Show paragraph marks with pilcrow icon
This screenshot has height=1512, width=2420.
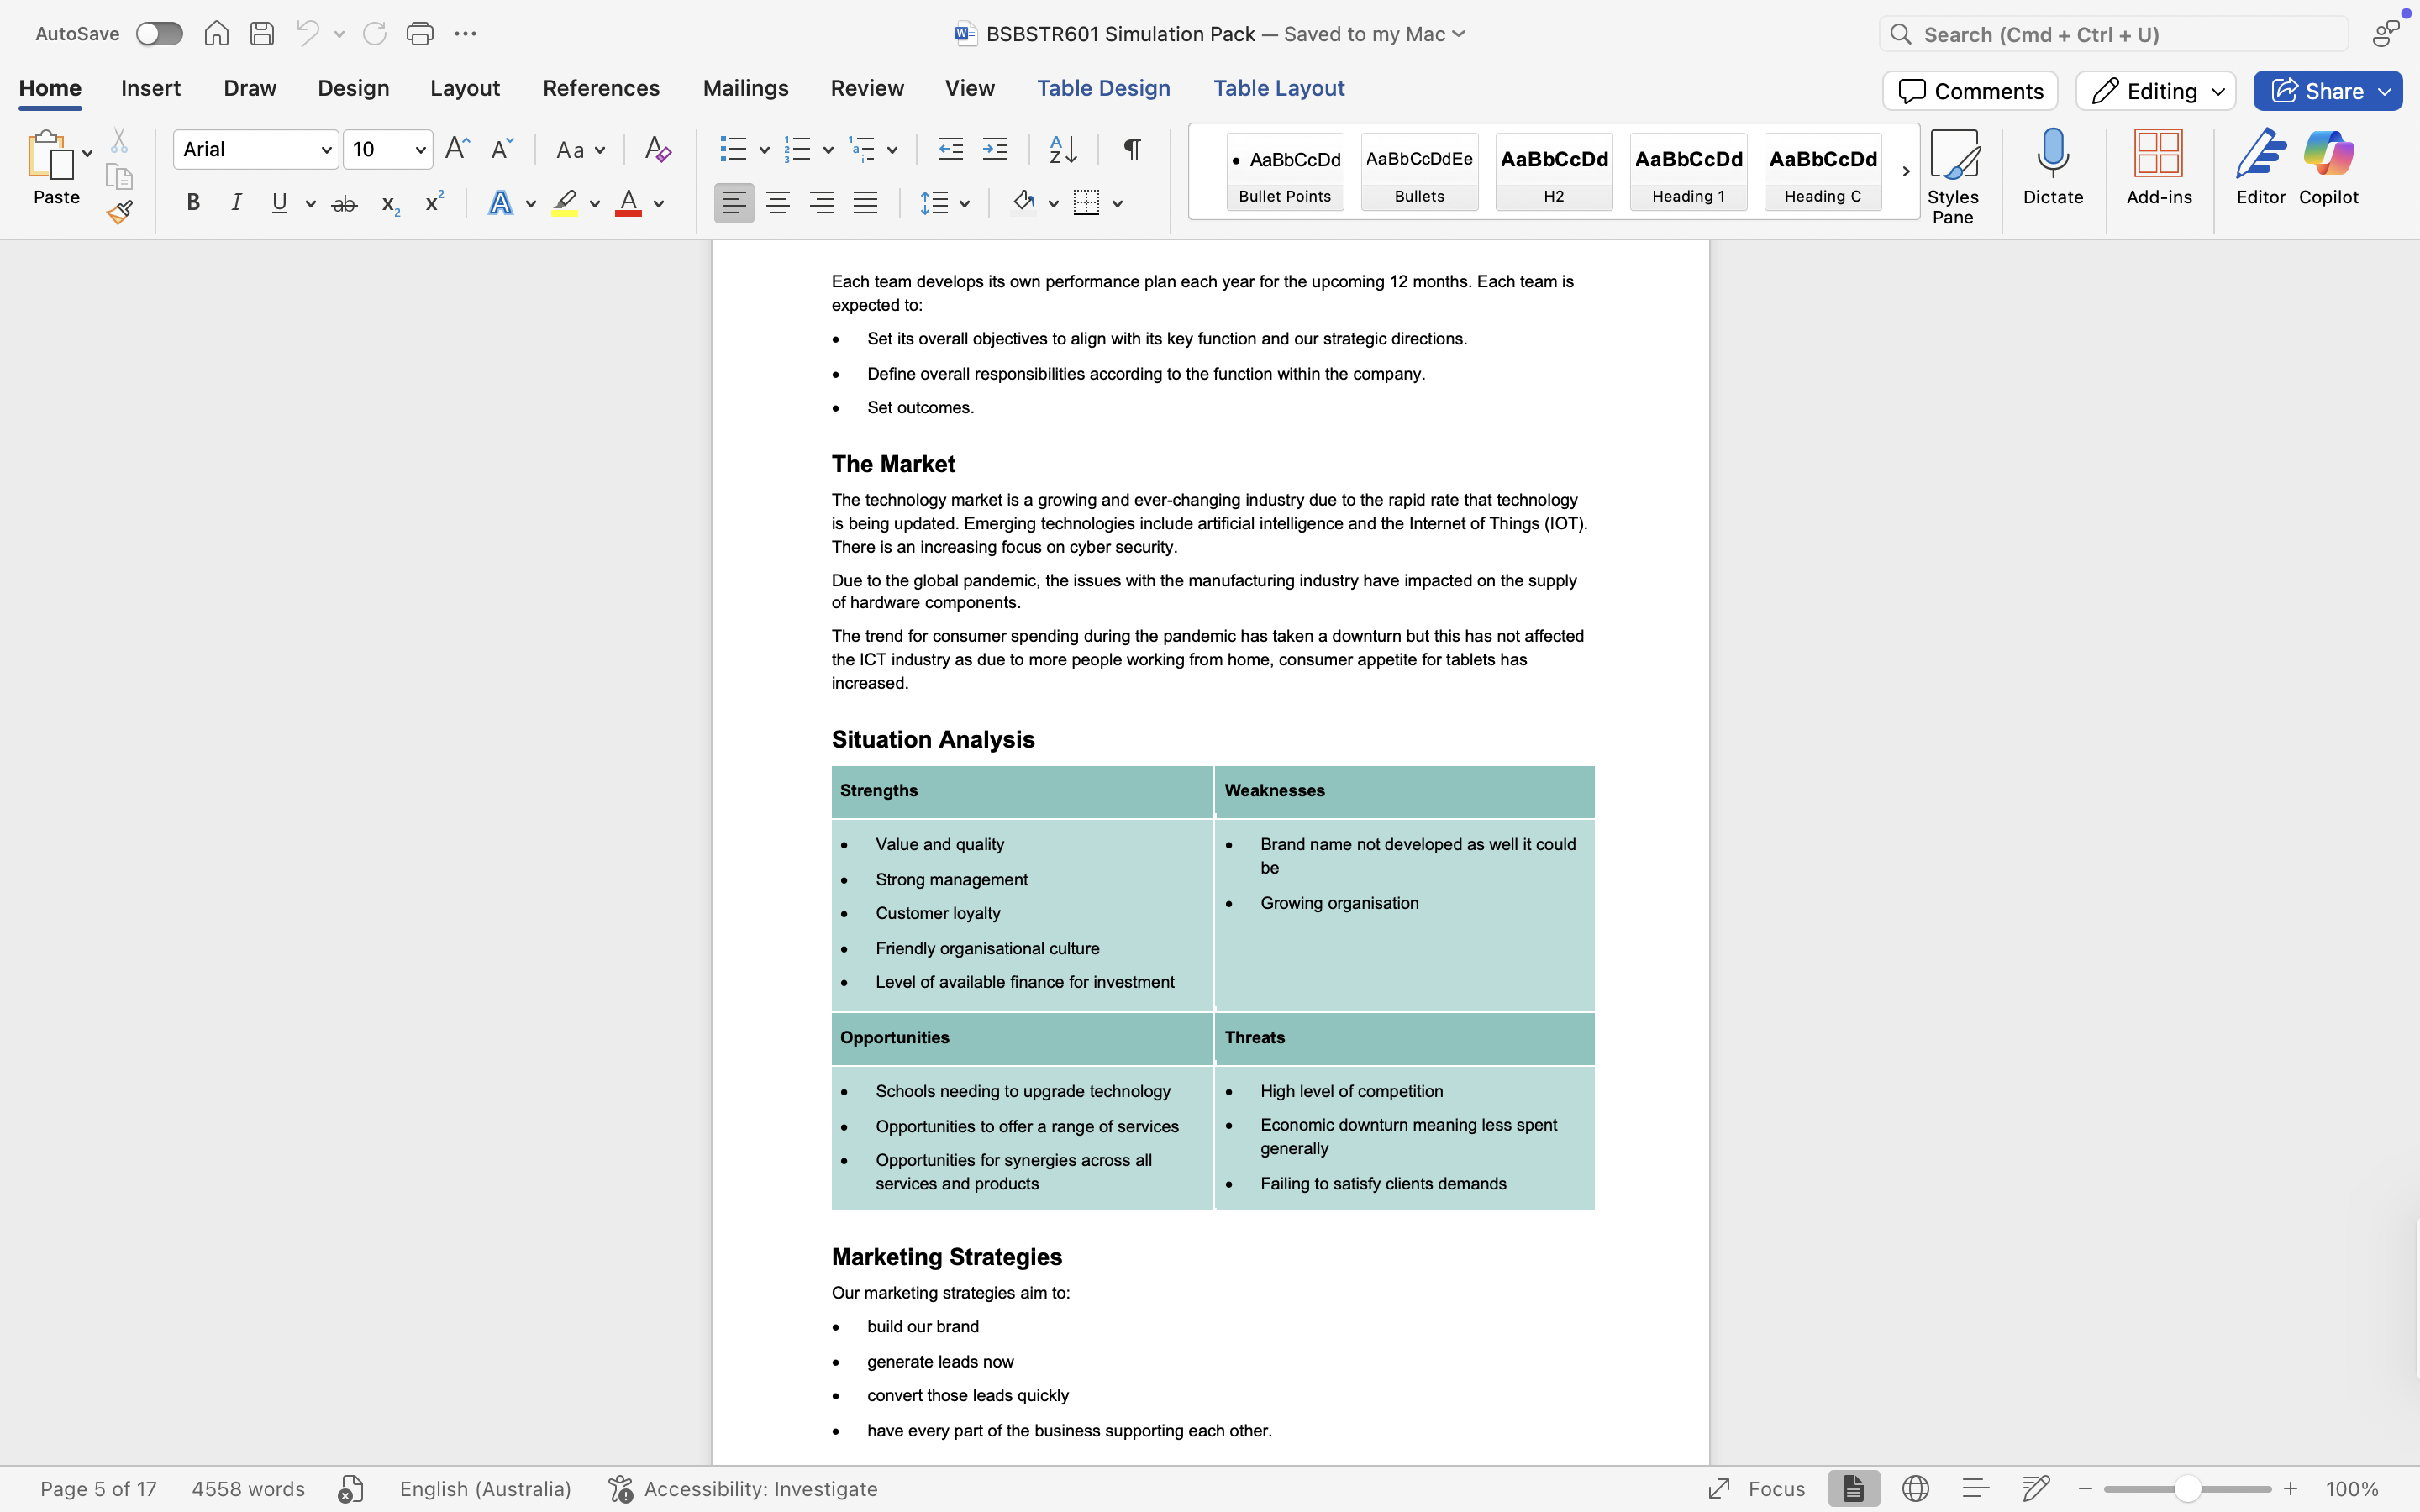(x=1132, y=150)
